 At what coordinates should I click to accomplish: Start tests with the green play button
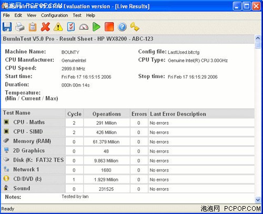coord(96,27)
